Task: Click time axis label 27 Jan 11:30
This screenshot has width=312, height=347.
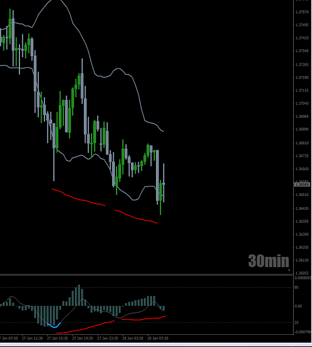Action: pos(32,338)
